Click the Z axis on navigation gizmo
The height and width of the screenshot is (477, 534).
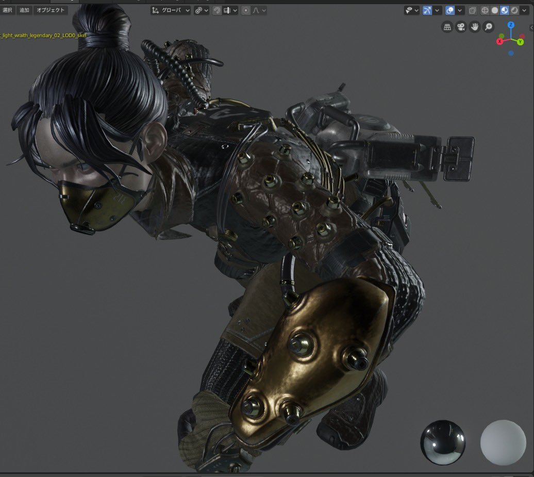[x=511, y=25]
